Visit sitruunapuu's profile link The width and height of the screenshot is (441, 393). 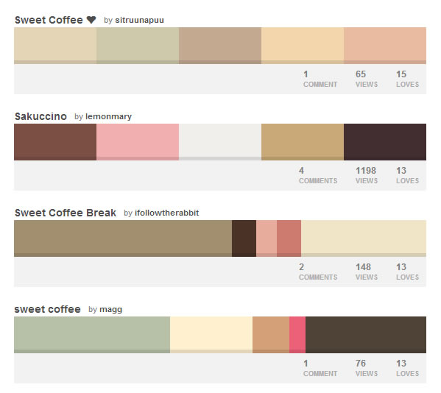(139, 21)
